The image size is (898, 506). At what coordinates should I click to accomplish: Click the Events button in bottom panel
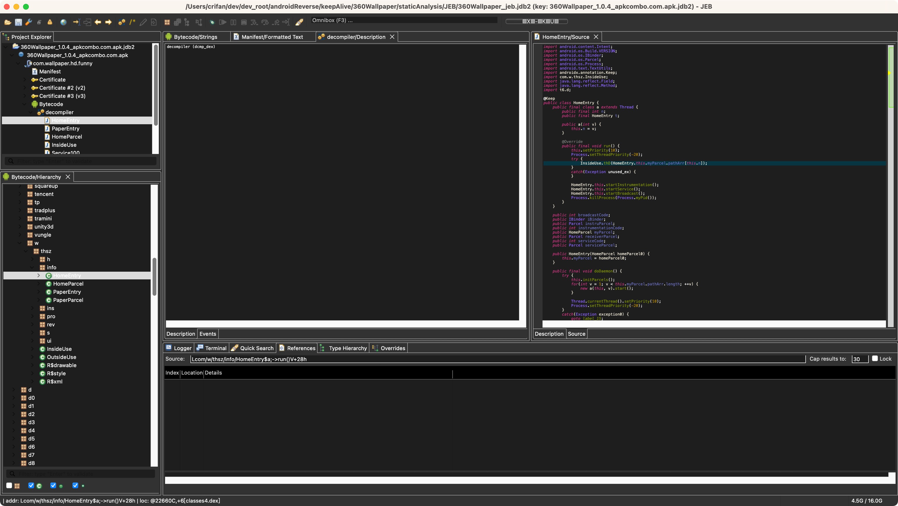[x=207, y=334]
